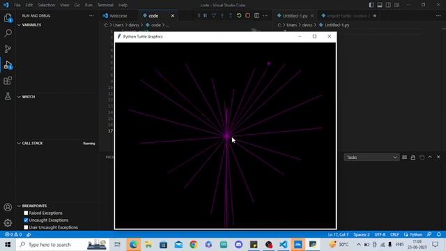This screenshot has width=446, height=251.
Task: Click the list view icon beside Tasks dropdown
Action: coord(404,157)
